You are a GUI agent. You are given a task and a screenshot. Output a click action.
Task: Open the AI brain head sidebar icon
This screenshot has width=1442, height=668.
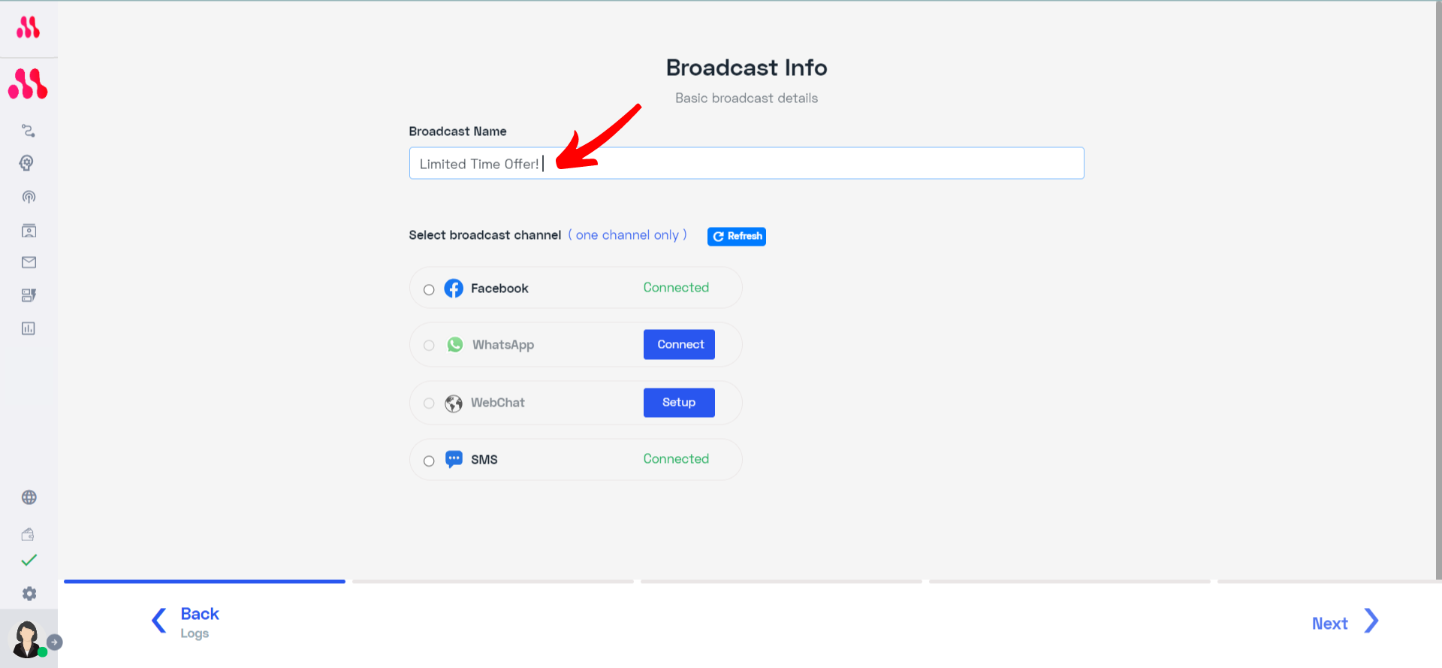pyautogui.click(x=27, y=163)
